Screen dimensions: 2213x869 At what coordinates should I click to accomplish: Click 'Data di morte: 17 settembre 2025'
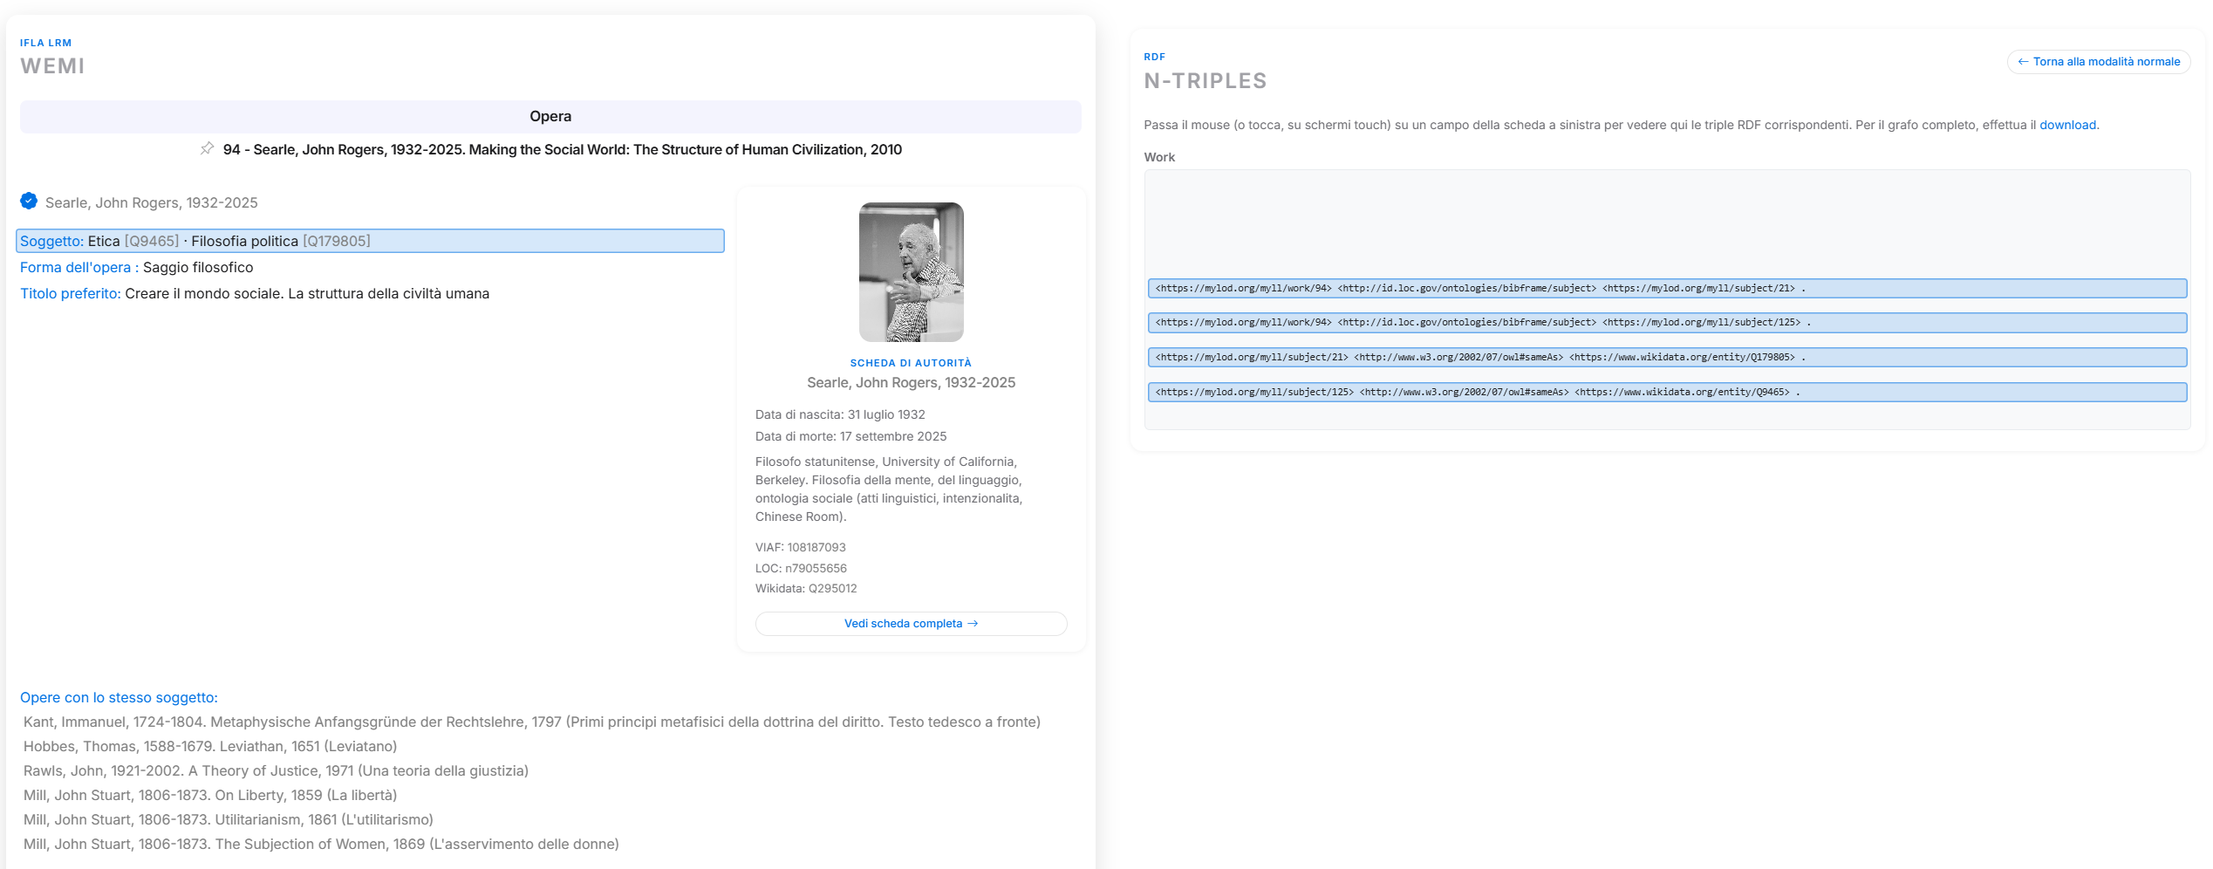tap(850, 437)
